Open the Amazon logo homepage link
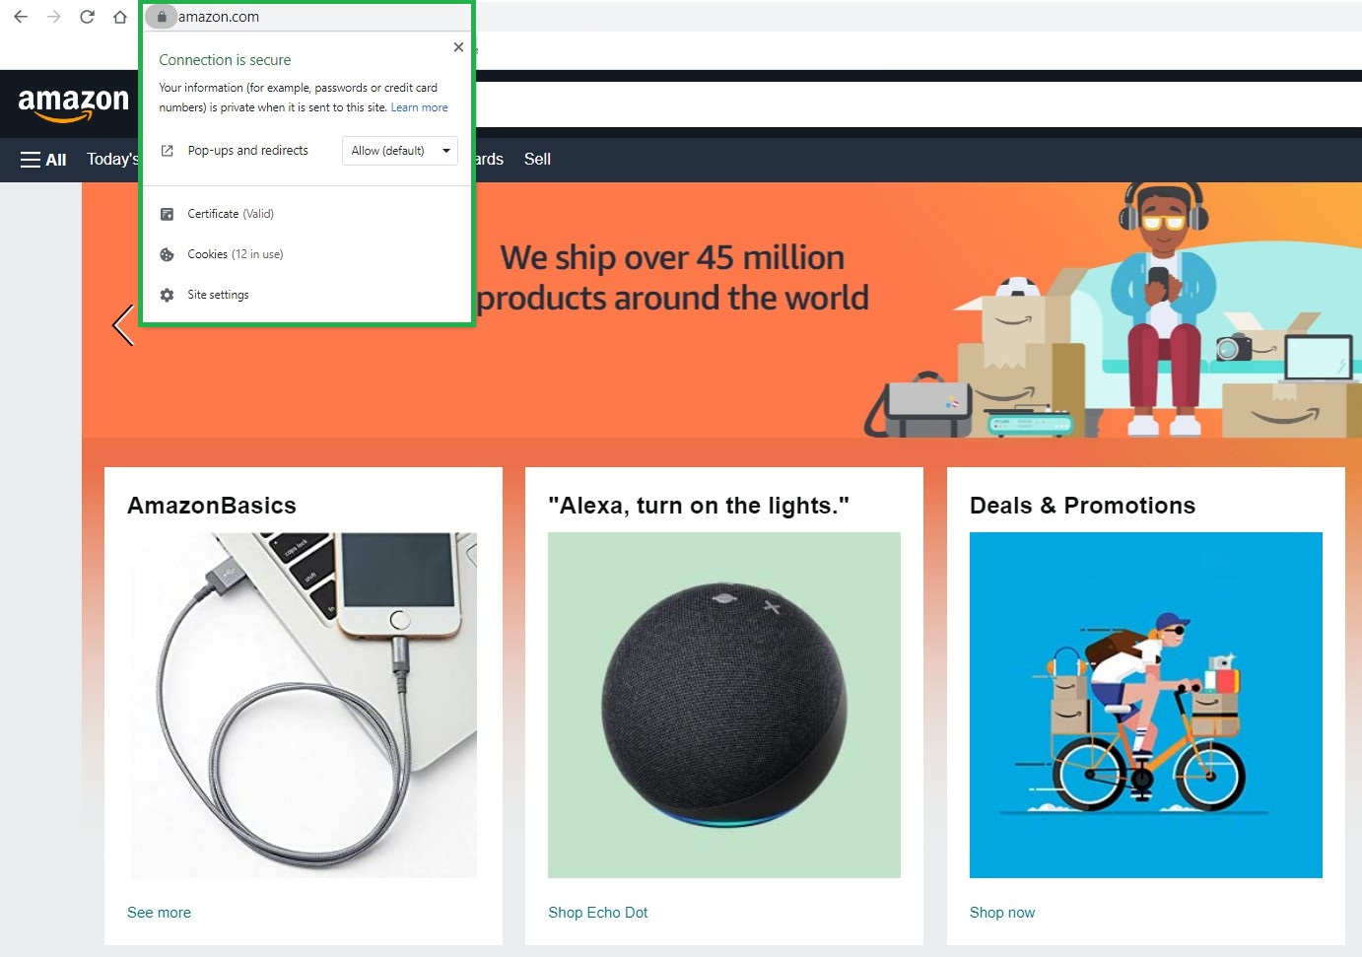 tap(74, 104)
